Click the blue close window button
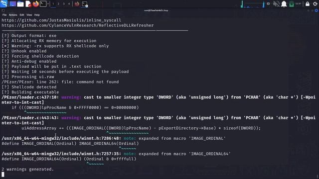The height and width of the screenshot is (179, 319). [x=316, y=10]
